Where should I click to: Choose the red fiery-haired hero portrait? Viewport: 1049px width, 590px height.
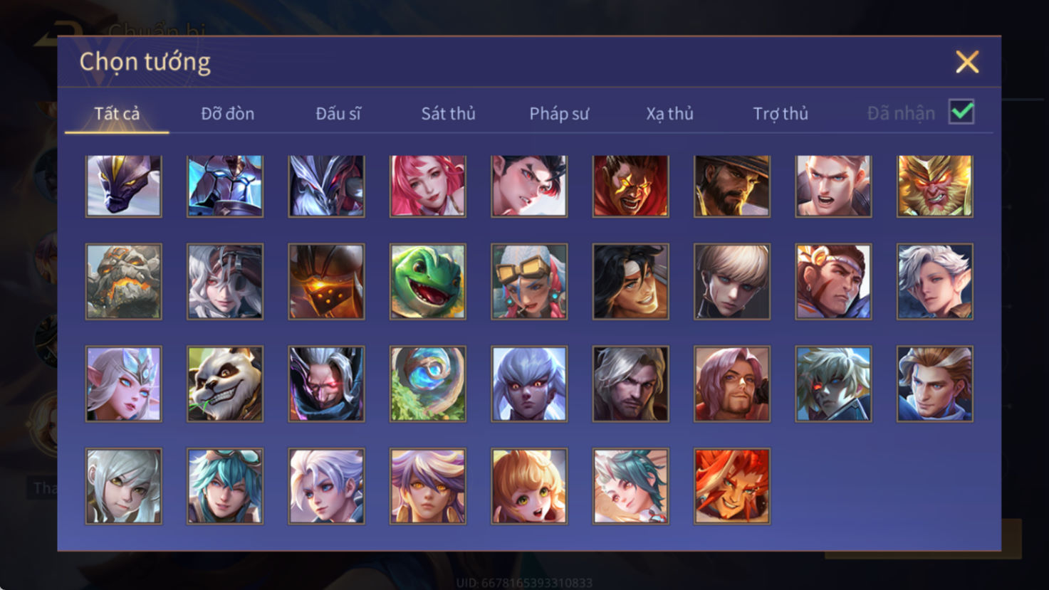click(732, 487)
